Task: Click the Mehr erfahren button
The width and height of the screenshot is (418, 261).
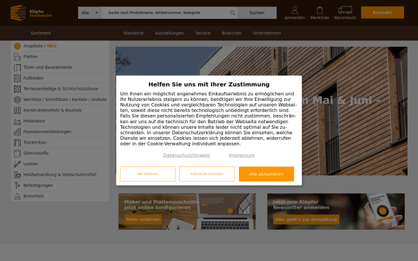Action: pos(143,220)
